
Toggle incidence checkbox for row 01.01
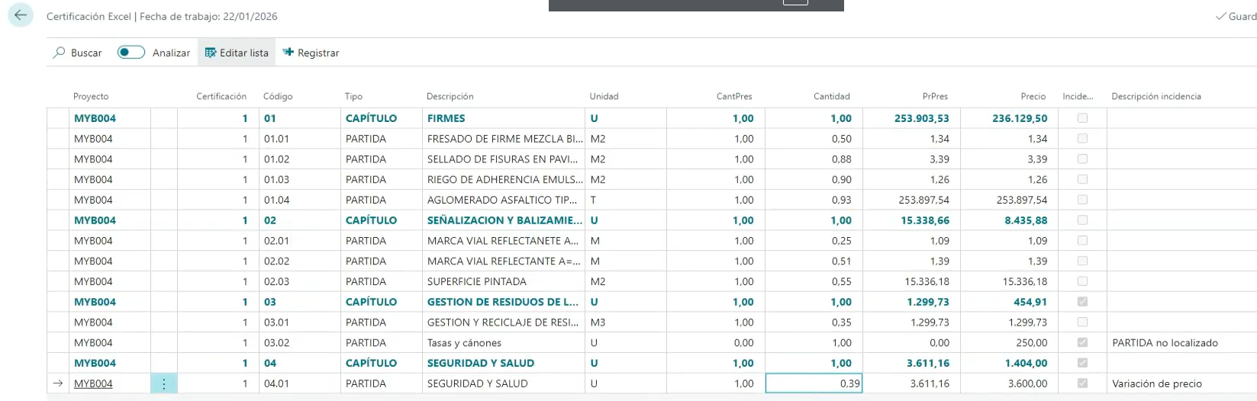pos(1082,139)
